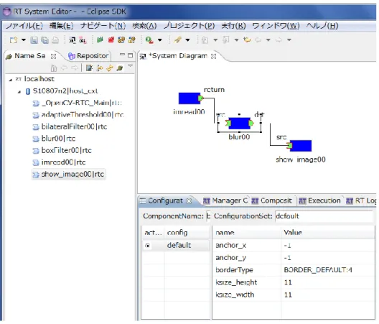The width and height of the screenshot is (379, 324).
Task: Open the New wizard dropdown arrow
Action: 24,40
